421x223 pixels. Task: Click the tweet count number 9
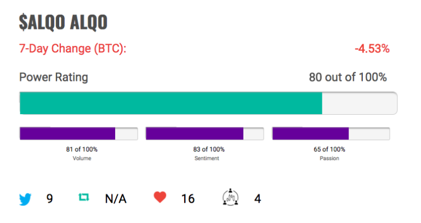(50, 198)
